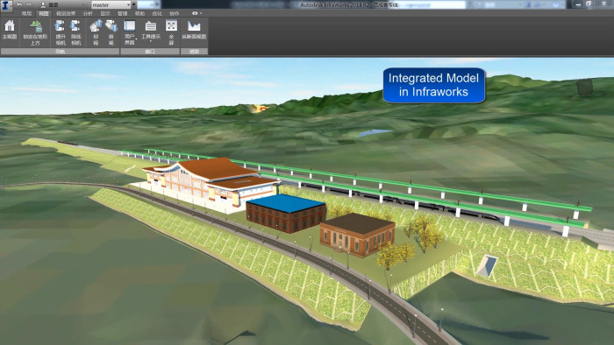Toggle the ribbon display icon after the tabs
The image size is (614, 345).
click(196, 13)
